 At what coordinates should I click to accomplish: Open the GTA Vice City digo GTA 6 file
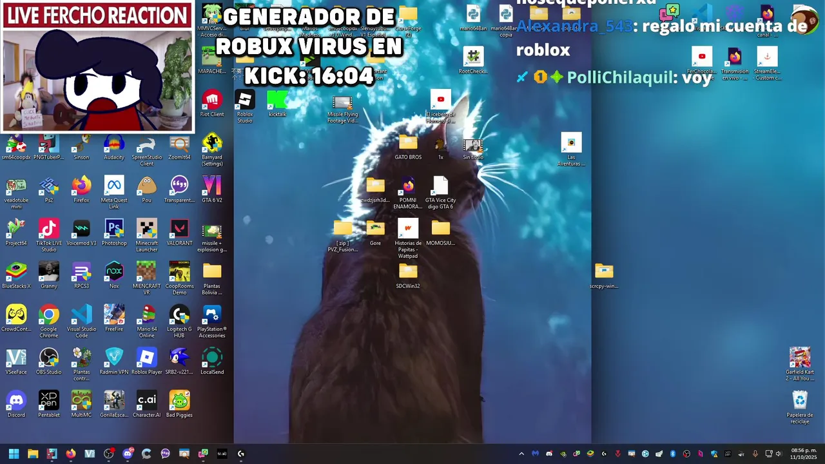pyautogui.click(x=441, y=193)
